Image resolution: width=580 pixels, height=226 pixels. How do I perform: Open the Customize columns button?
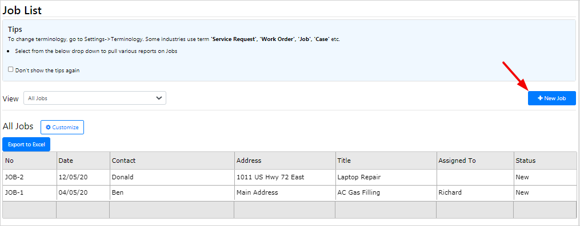click(x=62, y=127)
